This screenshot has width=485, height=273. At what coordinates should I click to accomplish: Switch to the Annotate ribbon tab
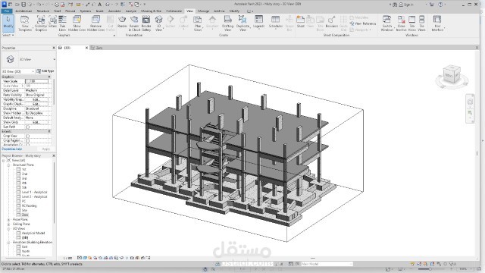(114, 11)
